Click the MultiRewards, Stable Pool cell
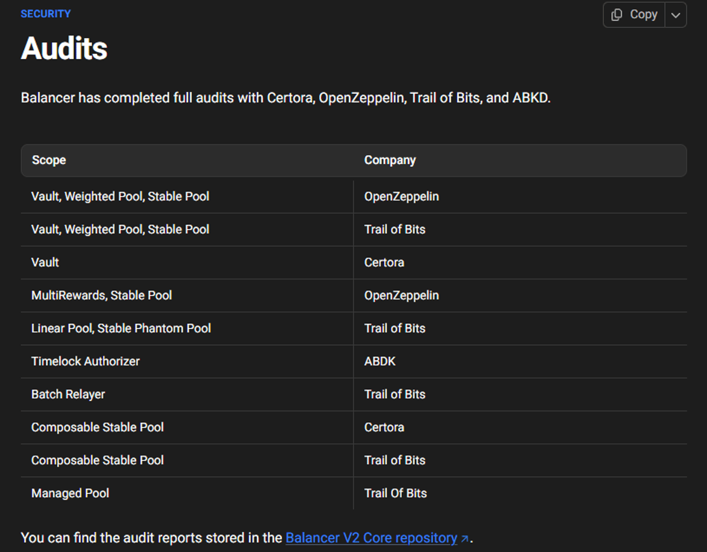Image resolution: width=707 pixels, height=552 pixels. 101,295
